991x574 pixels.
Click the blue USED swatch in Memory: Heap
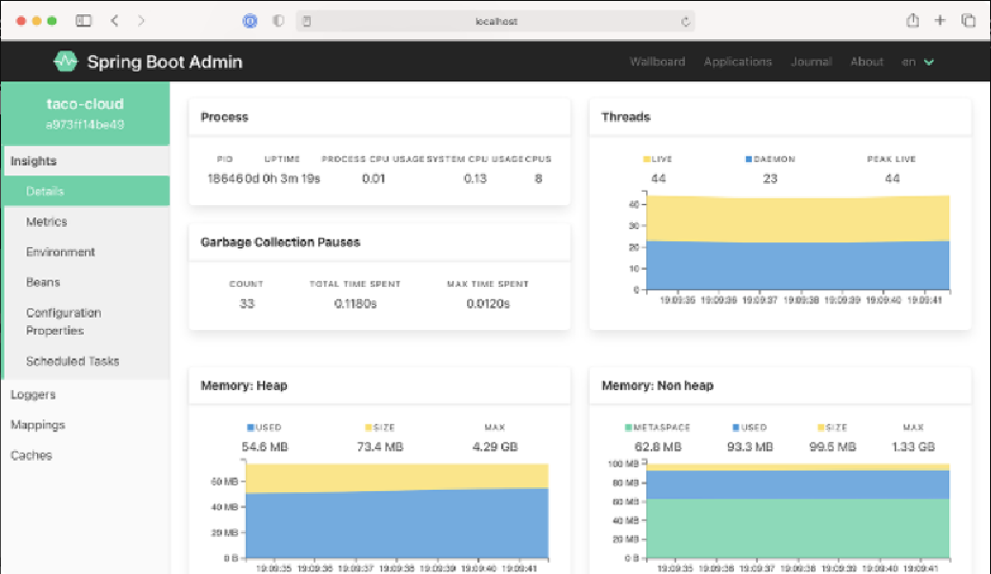(x=251, y=427)
